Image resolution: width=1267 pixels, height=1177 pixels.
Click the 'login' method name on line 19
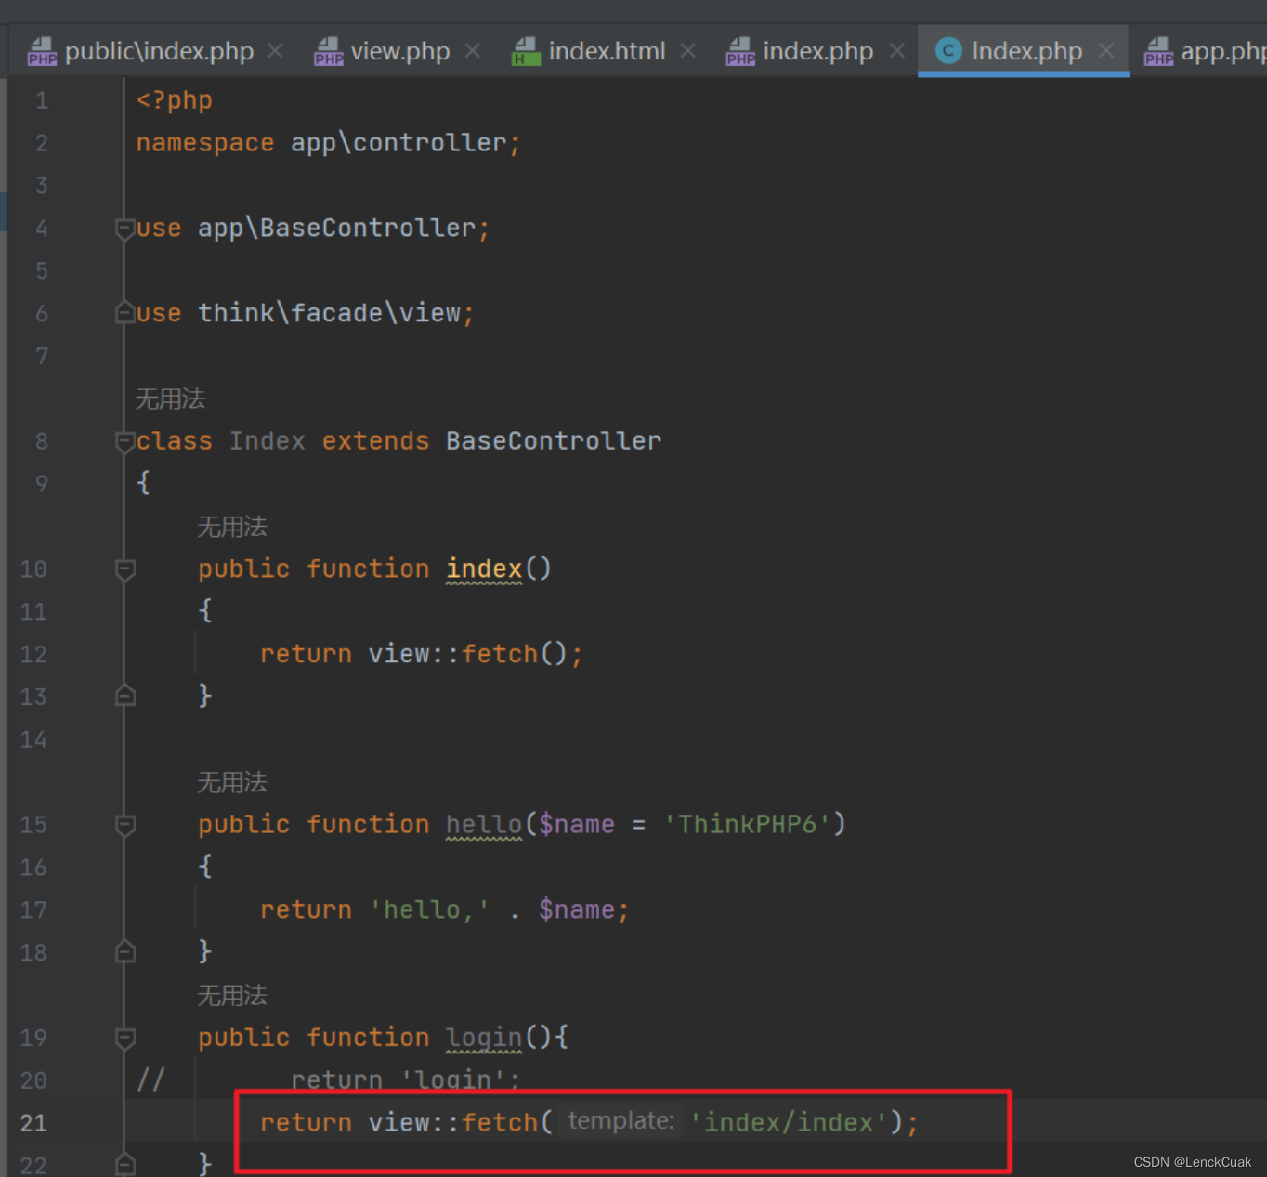[x=484, y=1038]
